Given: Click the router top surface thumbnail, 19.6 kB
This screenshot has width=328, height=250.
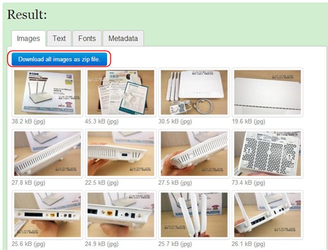Looking at the screenshot, I should tap(267, 92).
